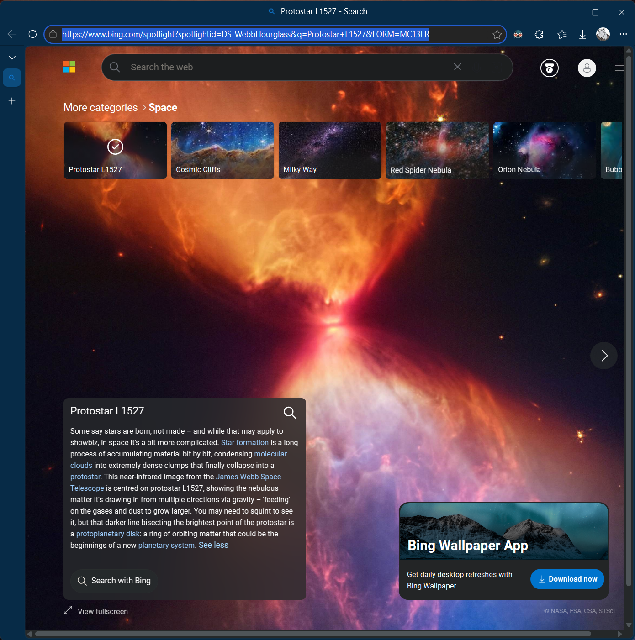Open Settings and more ellipsis menu
Viewport: 635px width, 640px height.
tap(623, 34)
